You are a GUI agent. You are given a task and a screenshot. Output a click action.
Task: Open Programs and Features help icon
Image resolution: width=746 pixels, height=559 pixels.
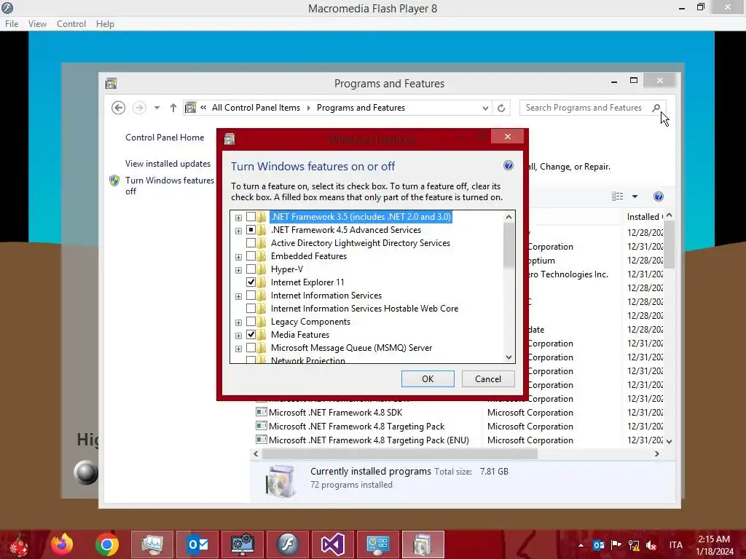(x=659, y=197)
